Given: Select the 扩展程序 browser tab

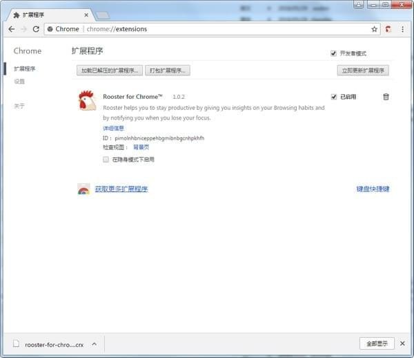Looking at the screenshot, I should [50, 15].
